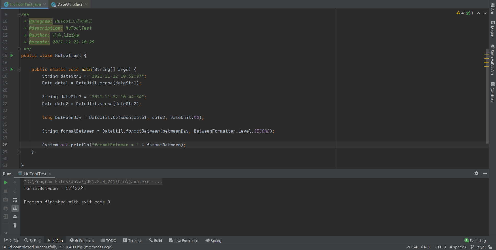
Task: Close the HuToolTest run tab
Action: tap(50, 174)
